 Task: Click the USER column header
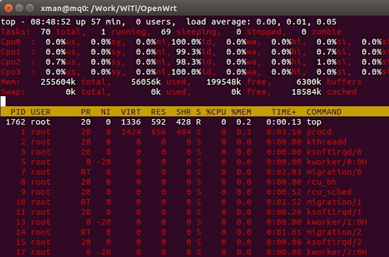[41, 111]
